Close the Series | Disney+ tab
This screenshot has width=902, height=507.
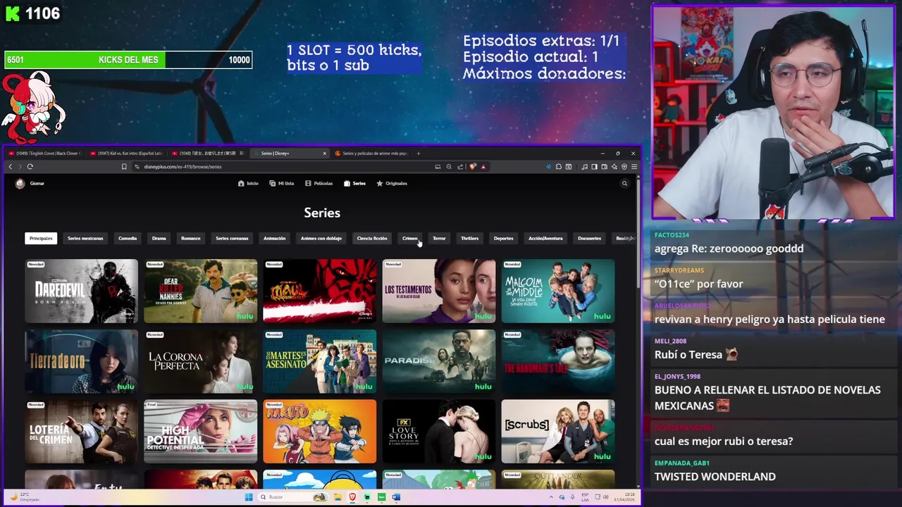coord(324,154)
